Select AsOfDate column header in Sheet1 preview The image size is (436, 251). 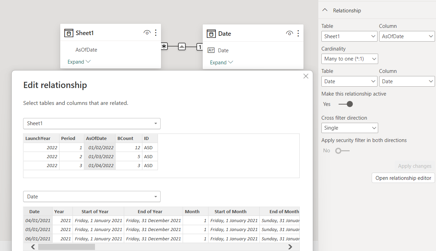pyautogui.click(x=100, y=138)
